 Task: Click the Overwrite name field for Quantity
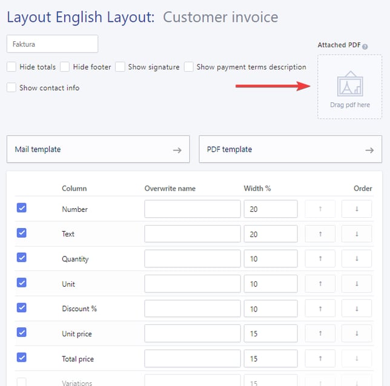tap(192, 259)
